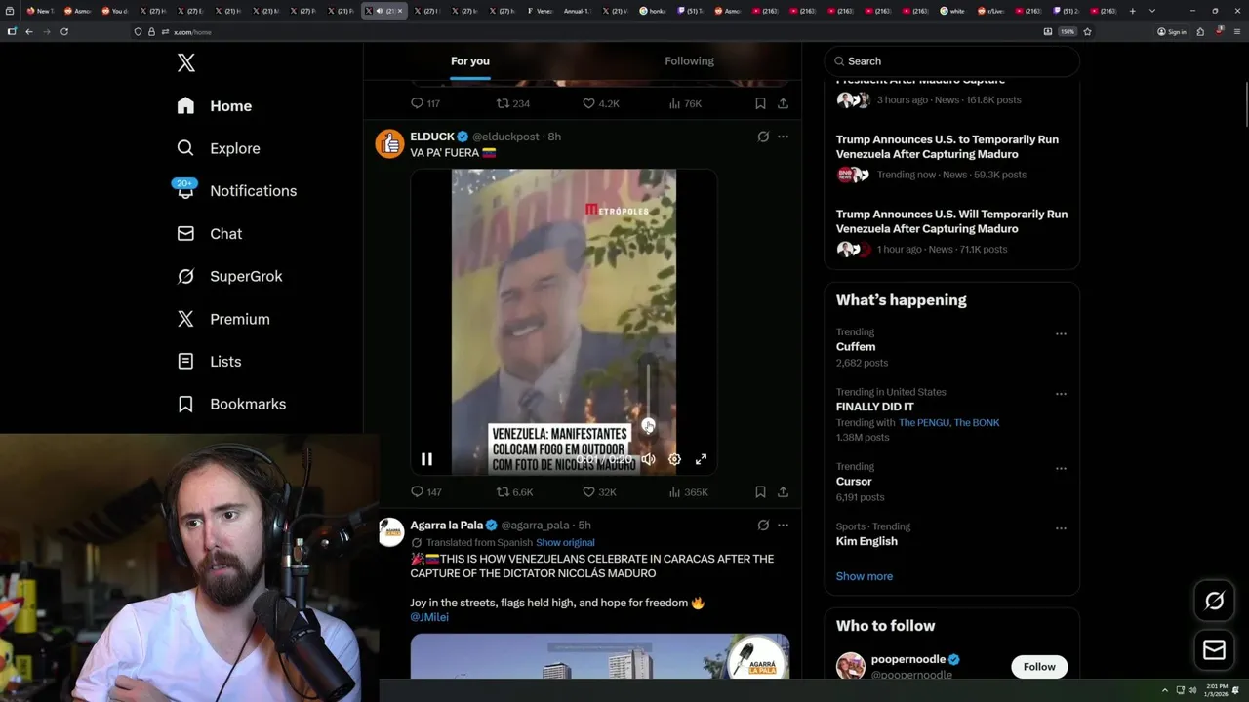The width and height of the screenshot is (1249, 702).
Task: Click browser back arrow
Action: 28,31
